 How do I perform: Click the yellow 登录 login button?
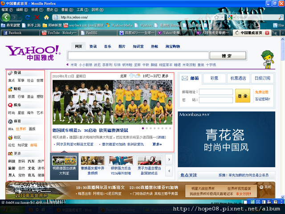(242, 96)
